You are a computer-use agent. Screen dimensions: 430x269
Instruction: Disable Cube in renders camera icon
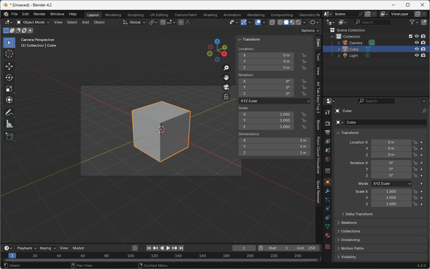tap(423, 49)
